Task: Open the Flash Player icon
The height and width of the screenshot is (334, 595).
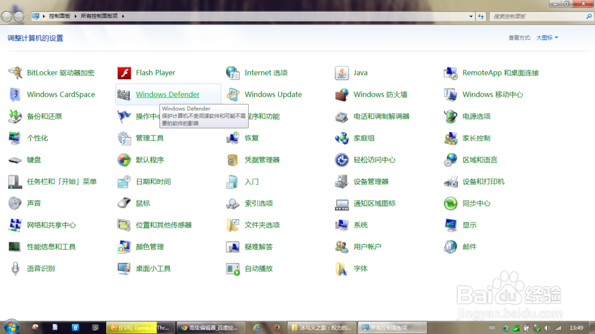Action: (124, 73)
